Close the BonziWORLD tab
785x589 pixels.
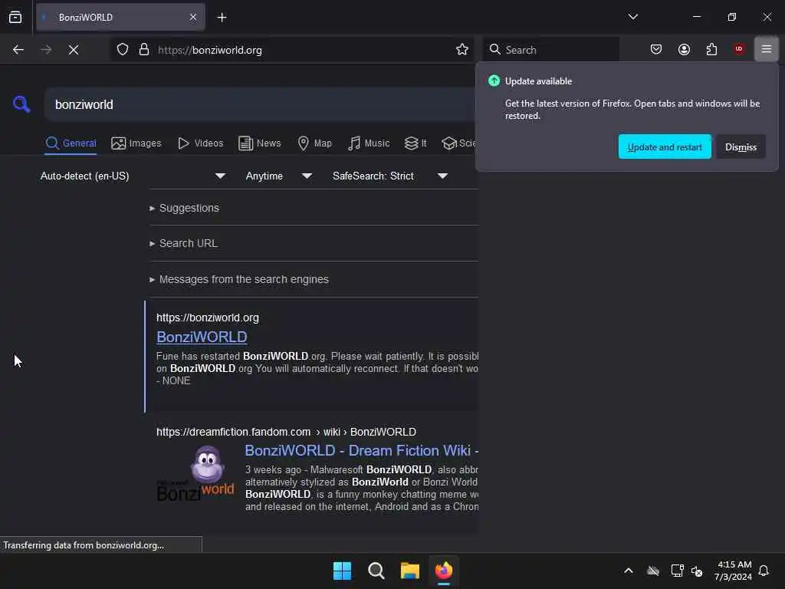pyautogui.click(x=192, y=17)
